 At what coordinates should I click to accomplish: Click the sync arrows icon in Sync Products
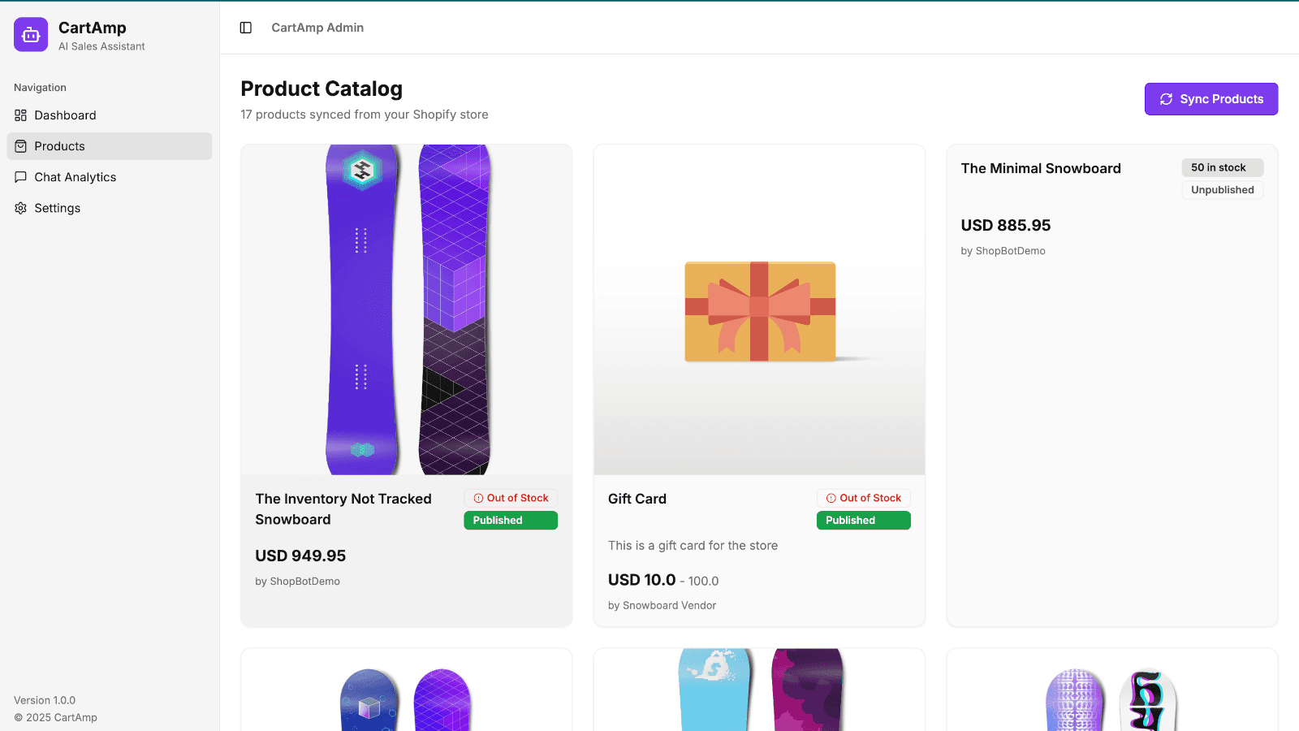1166,99
